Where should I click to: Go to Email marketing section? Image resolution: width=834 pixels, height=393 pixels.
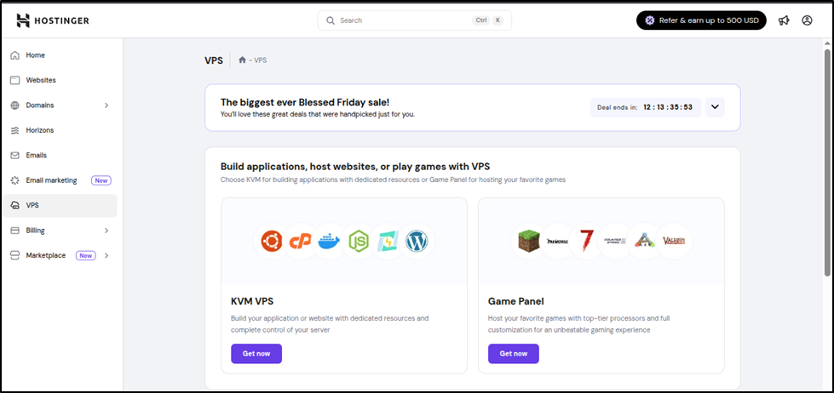pyautogui.click(x=51, y=180)
